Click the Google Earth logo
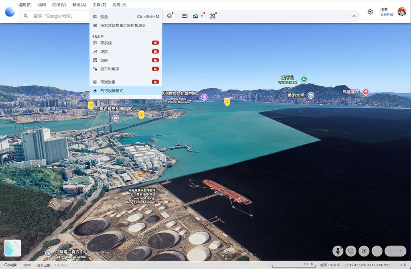 tap(10, 12)
